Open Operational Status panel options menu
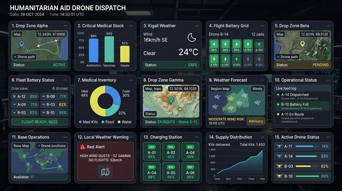 (328, 80)
